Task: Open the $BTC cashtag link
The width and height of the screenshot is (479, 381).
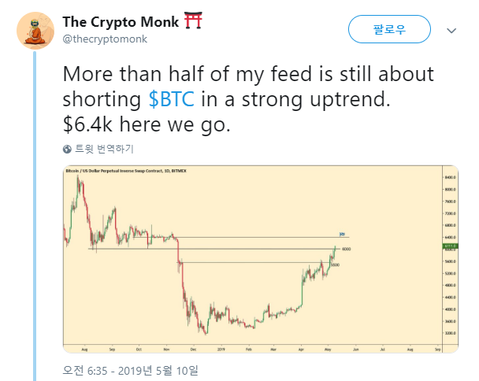Action: point(171,99)
